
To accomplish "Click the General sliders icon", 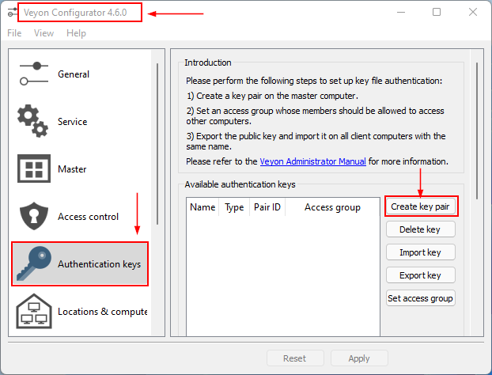I will 34,74.
